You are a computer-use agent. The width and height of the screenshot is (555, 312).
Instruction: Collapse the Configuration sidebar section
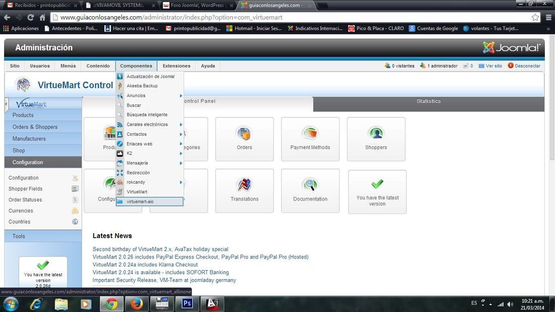43,162
